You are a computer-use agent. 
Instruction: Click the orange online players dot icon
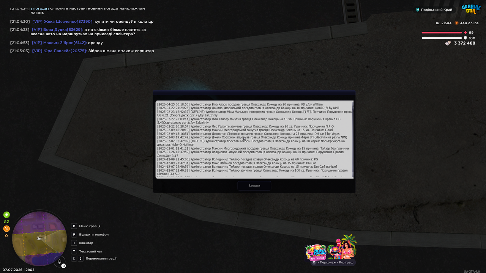(x=456, y=23)
